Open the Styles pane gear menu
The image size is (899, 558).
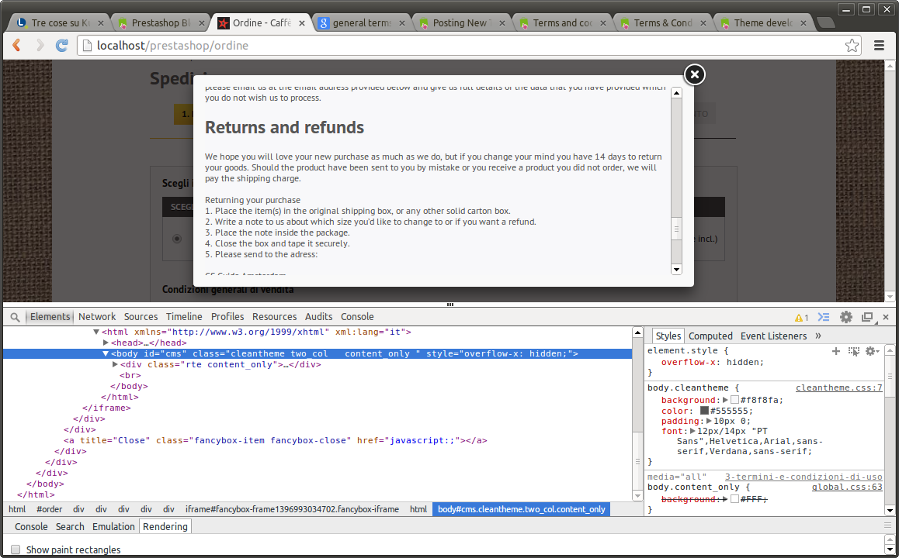872,351
